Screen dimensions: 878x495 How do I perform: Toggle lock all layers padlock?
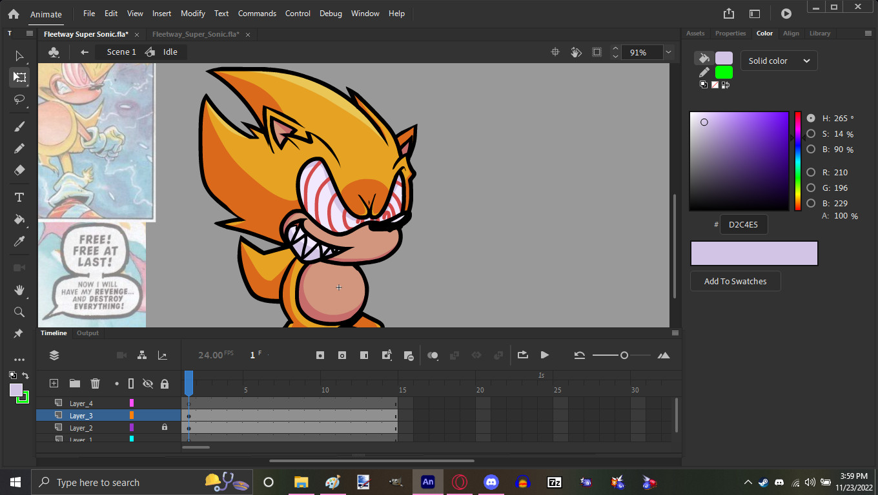165,383
